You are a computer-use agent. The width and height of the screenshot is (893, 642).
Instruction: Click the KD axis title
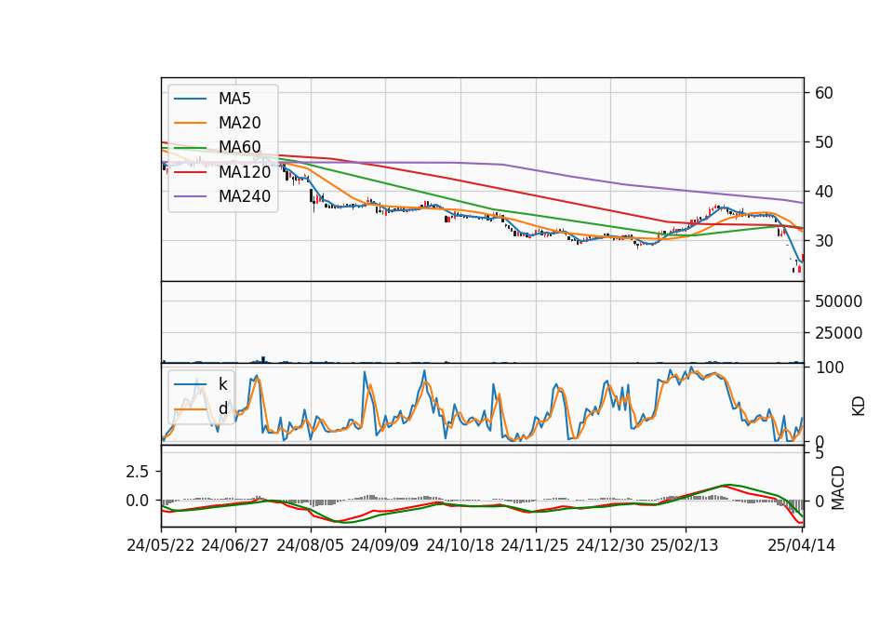[x=859, y=406]
